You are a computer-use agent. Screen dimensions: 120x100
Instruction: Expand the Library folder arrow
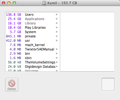(x=57, y=23)
